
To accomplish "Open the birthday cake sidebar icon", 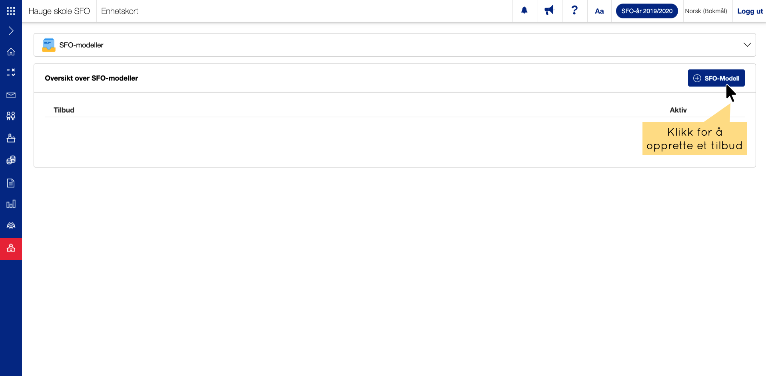I will coord(11,138).
